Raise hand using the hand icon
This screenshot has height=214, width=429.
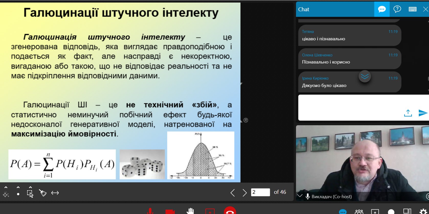[x=190, y=211]
